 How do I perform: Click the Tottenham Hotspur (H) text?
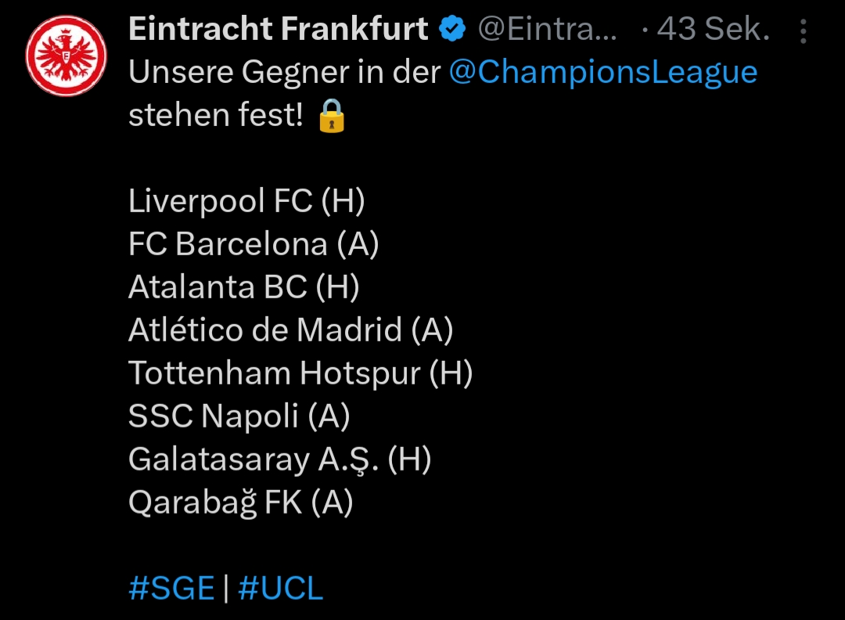pos(300,373)
